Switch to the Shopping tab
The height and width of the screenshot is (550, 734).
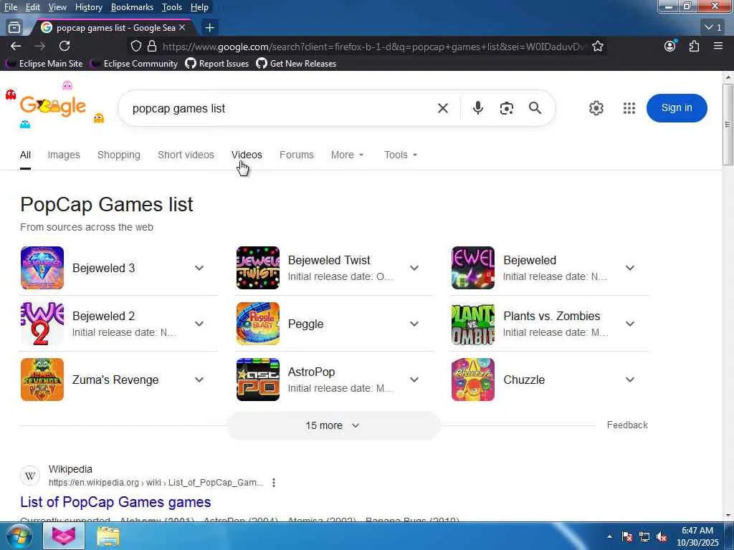(118, 155)
